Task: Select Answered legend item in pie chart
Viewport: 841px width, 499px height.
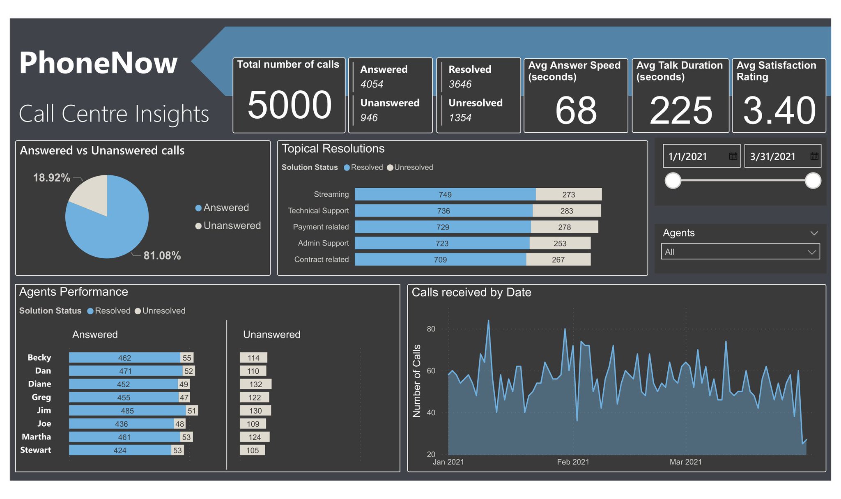Action: [222, 208]
